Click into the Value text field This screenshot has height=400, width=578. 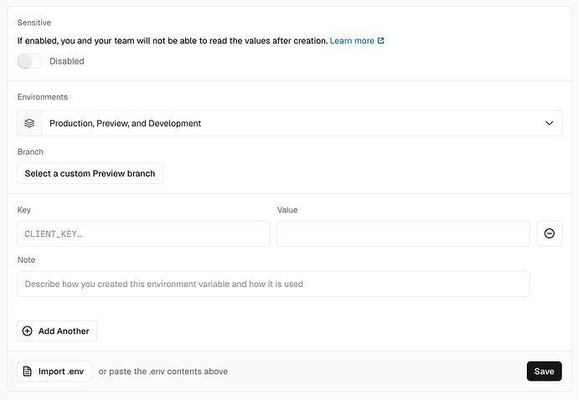(x=403, y=233)
